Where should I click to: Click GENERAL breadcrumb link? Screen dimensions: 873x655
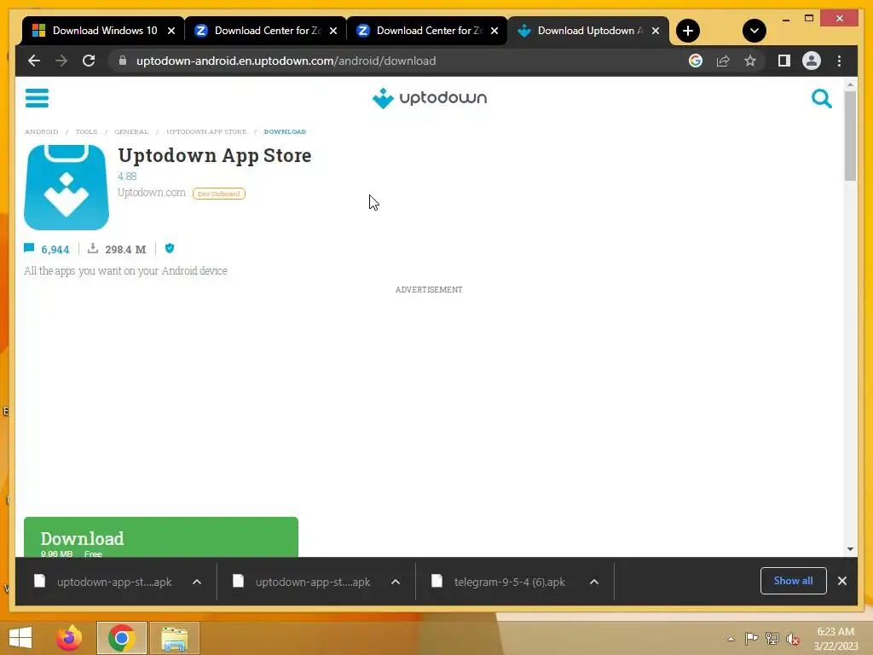pos(131,132)
